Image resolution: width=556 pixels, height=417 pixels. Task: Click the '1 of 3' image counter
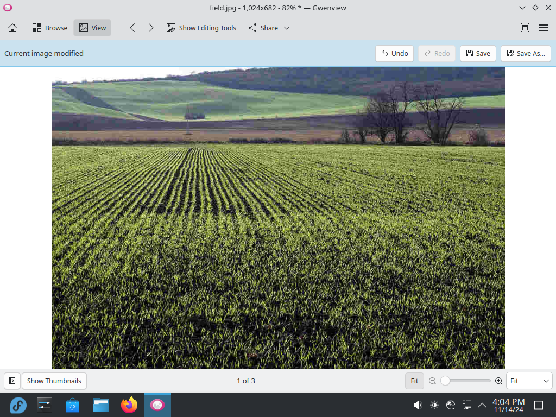tap(246, 381)
